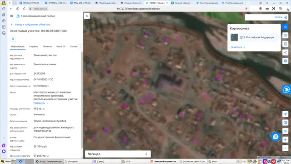This screenshot has width=291, height=164.
Task: Open the 2026 folder taskbar item
Action: click(135, 161)
